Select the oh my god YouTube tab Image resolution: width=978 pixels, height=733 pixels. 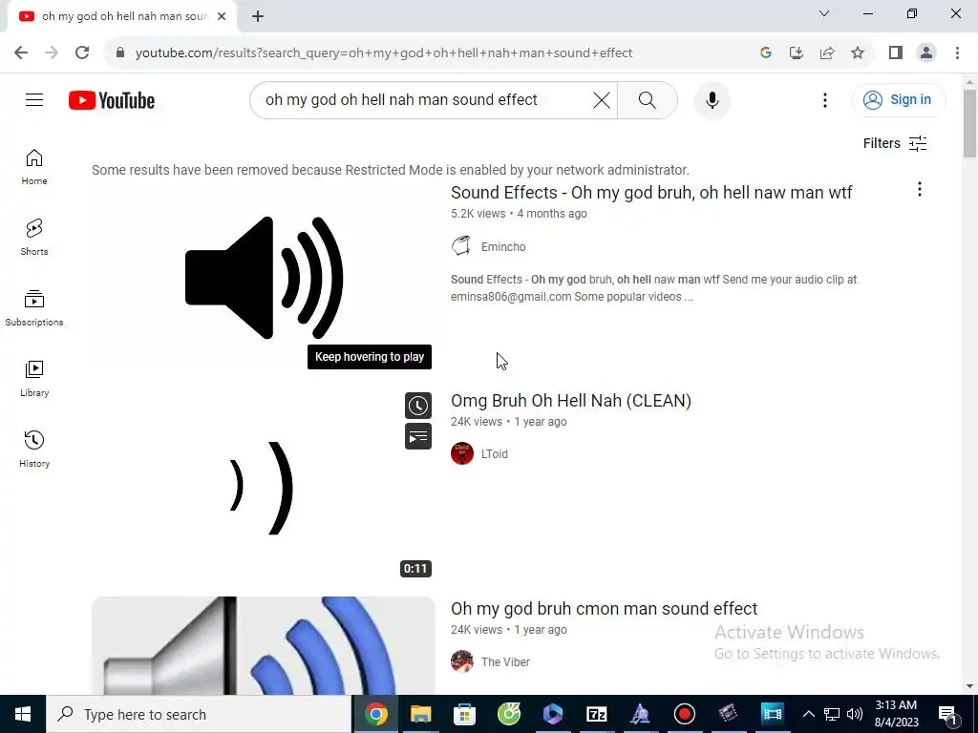121,17
